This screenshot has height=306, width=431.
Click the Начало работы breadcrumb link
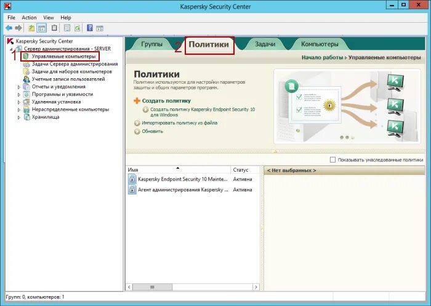tap(322, 57)
